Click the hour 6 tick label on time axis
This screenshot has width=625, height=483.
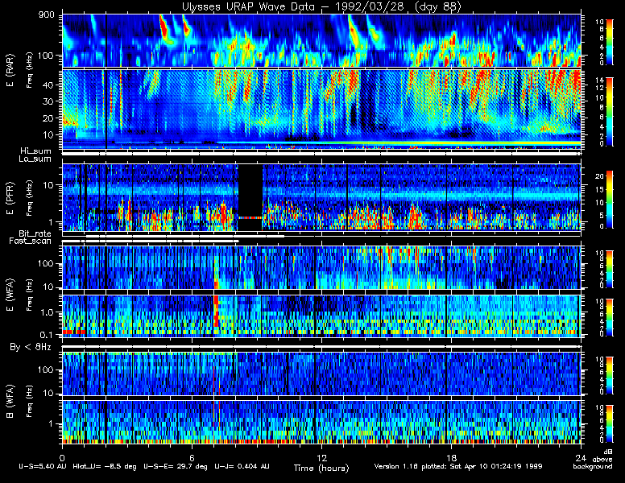coord(192,458)
